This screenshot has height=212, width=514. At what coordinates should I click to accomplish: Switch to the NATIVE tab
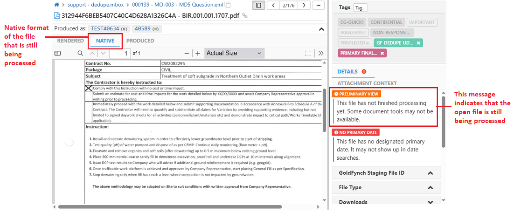[x=105, y=41]
